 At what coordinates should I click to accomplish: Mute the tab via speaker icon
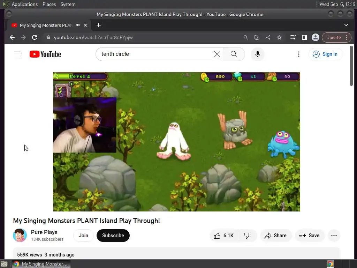click(78, 25)
